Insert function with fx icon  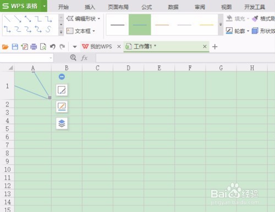84,58
